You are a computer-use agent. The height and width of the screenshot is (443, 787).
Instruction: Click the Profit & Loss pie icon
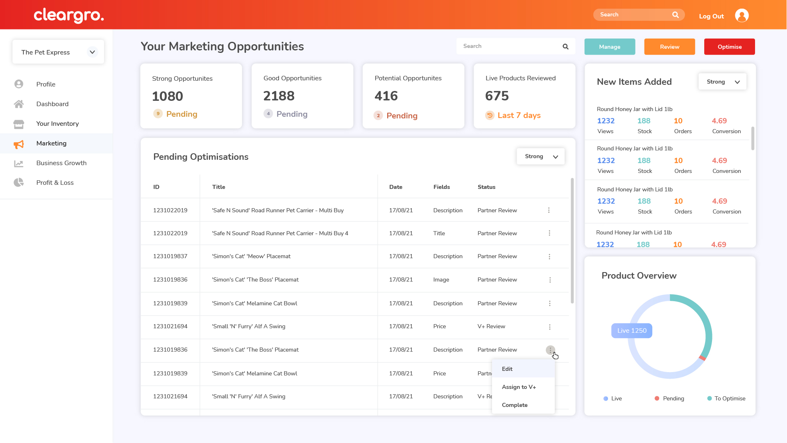19,183
